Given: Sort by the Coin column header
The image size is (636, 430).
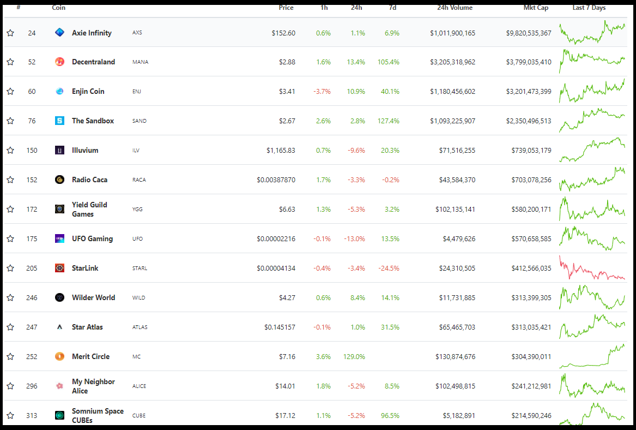Looking at the screenshot, I should pos(59,7).
